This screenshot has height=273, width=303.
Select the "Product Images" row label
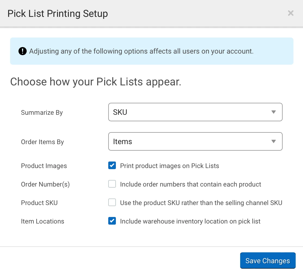(x=44, y=166)
